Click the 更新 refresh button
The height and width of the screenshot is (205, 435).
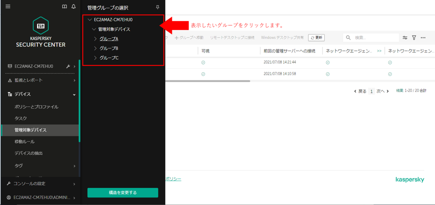[x=316, y=38]
